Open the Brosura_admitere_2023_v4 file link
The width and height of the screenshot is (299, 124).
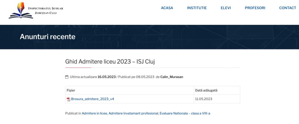pos(93,99)
